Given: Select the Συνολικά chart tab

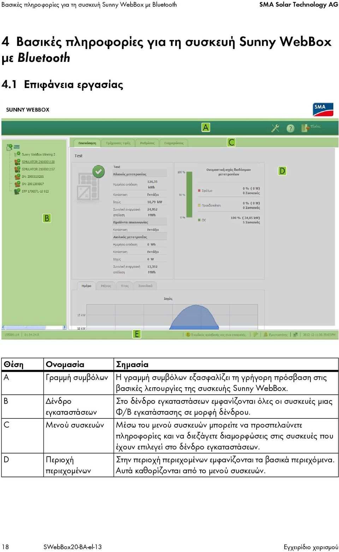Looking at the screenshot, I should pyautogui.click(x=145, y=286).
